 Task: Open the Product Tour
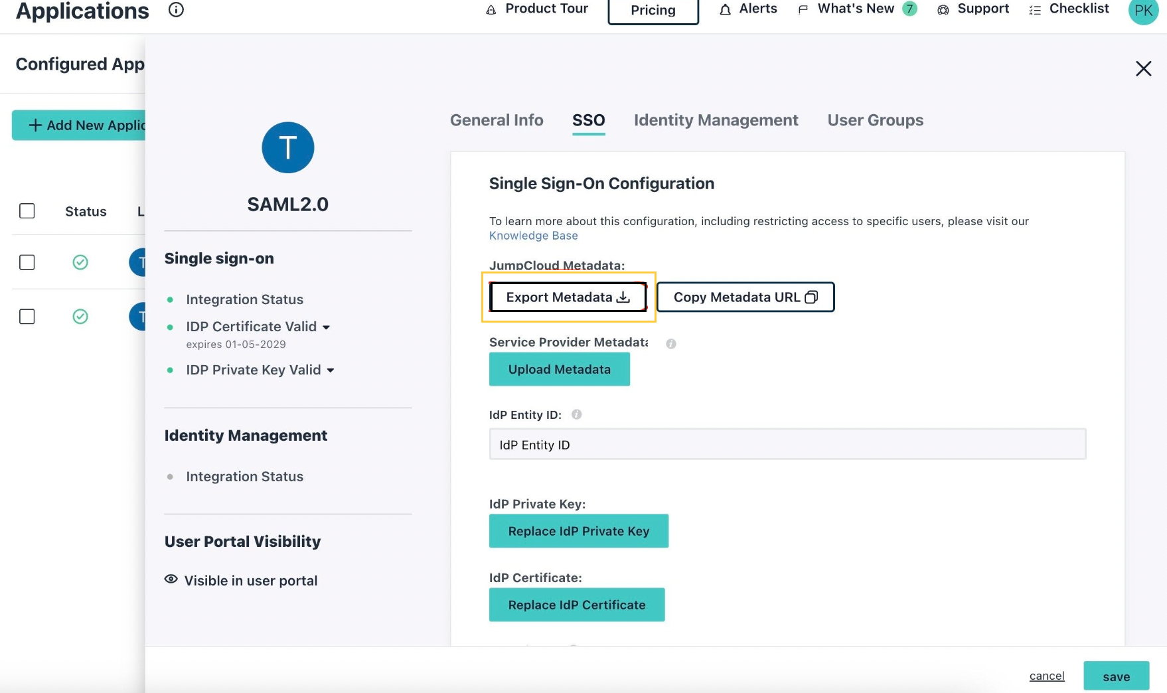[537, 9]
